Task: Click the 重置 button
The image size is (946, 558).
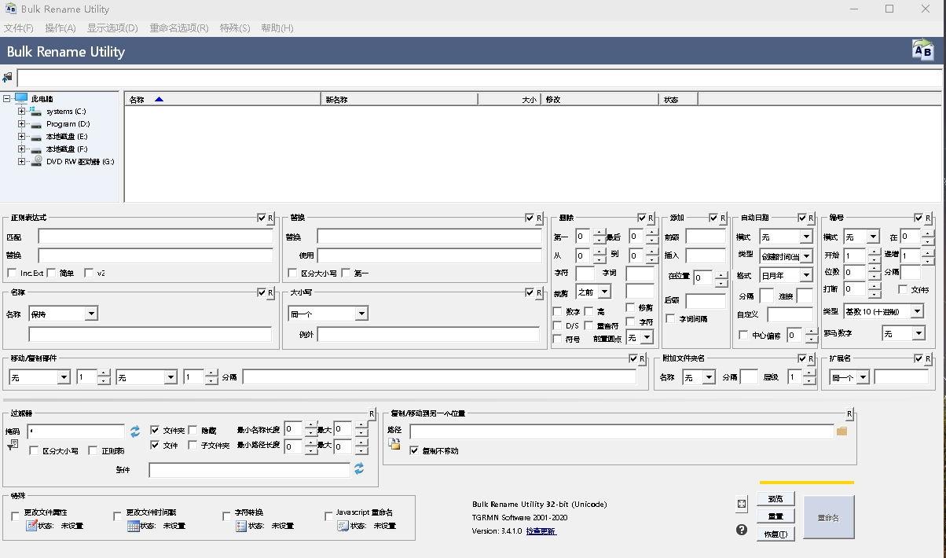Action: coord(775,516)
